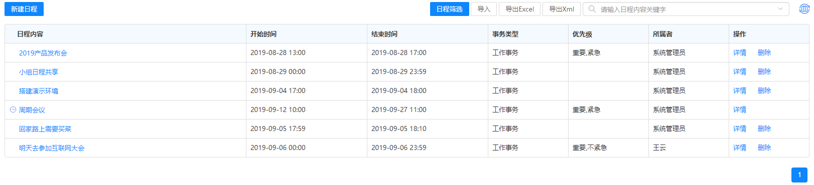Click the 新建日程 button
This screenshot has height=185, width=814.
[24, 9]
